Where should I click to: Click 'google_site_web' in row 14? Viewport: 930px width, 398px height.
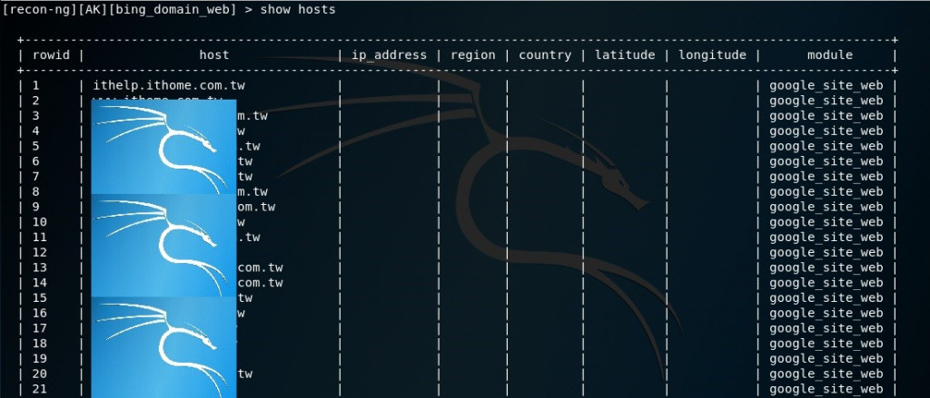click(x=826, y=283)
